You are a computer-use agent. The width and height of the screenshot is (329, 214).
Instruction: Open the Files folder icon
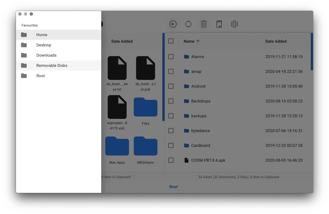[145, 107]
